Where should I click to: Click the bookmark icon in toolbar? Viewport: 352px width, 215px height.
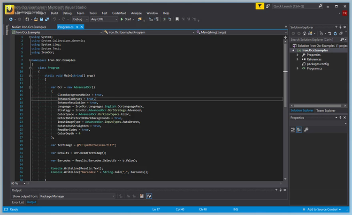point(177,19)
